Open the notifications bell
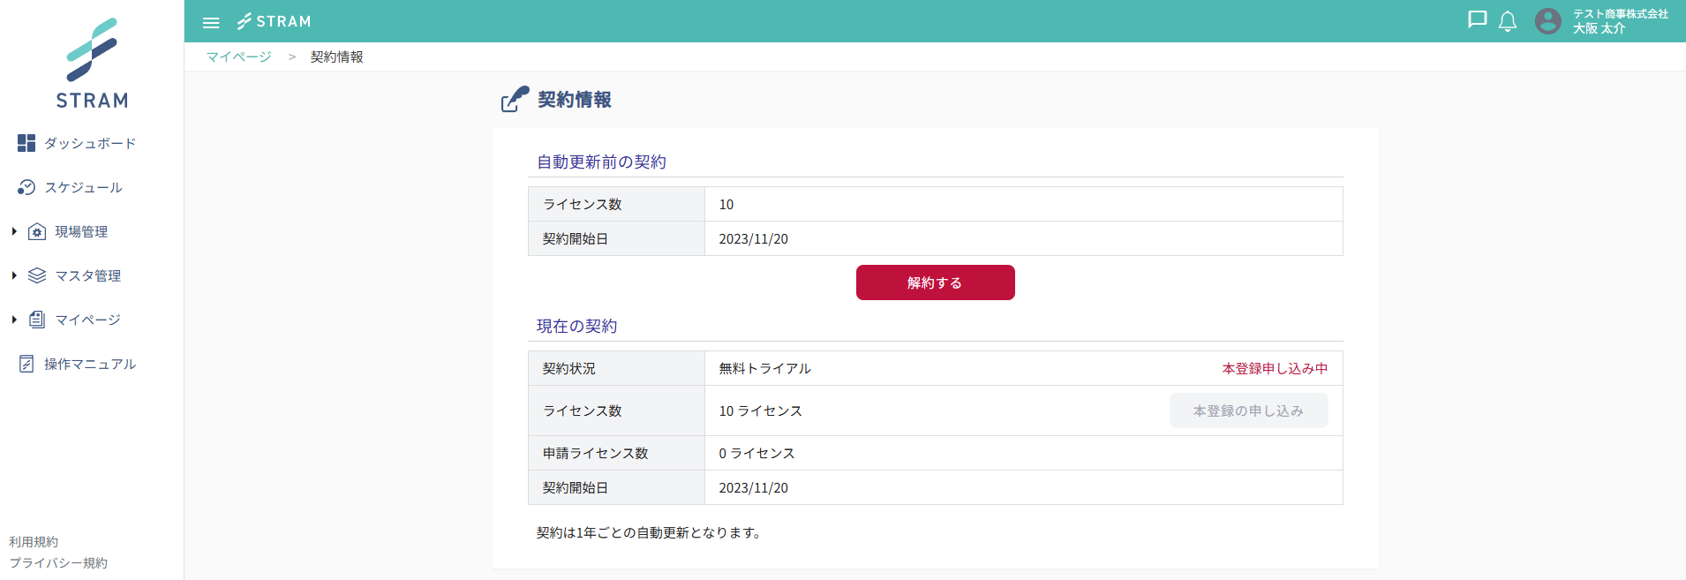The height and width of the screenshot is (580, 1686). click(x=1508, y=21)
